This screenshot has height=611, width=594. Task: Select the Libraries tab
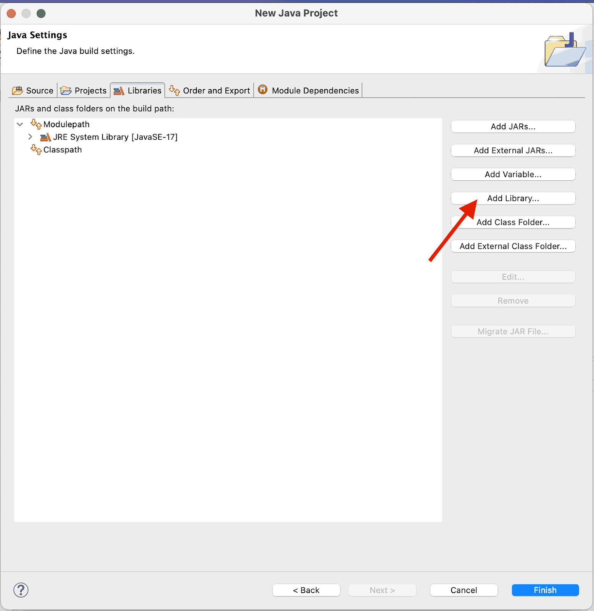(138, 91)
